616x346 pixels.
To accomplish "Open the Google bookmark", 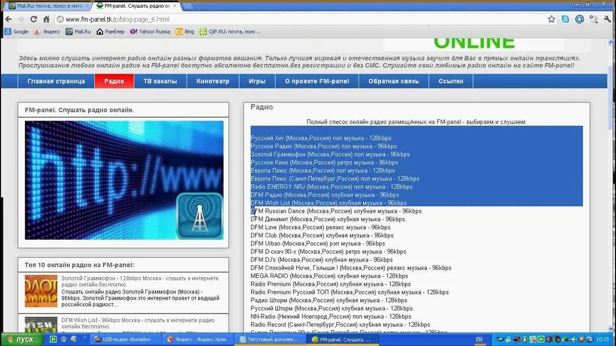I will pos(16,32).
